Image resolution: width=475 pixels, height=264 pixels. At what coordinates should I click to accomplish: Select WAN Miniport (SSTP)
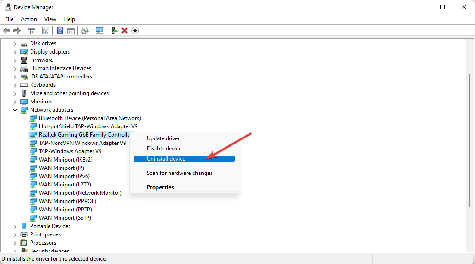[65, 218]
